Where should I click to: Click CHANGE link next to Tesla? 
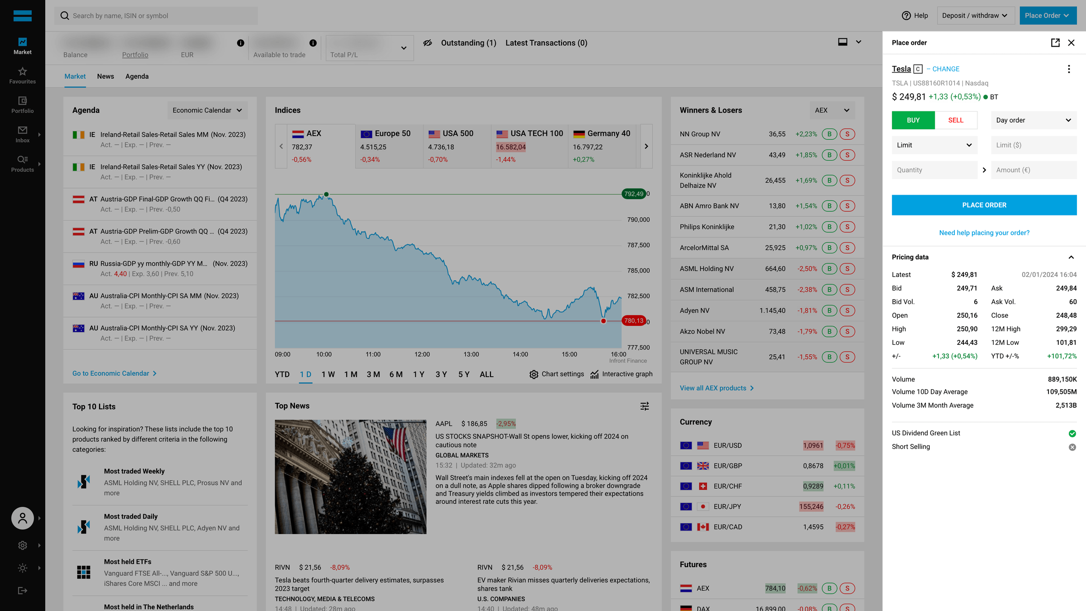[x=946, y=69]
